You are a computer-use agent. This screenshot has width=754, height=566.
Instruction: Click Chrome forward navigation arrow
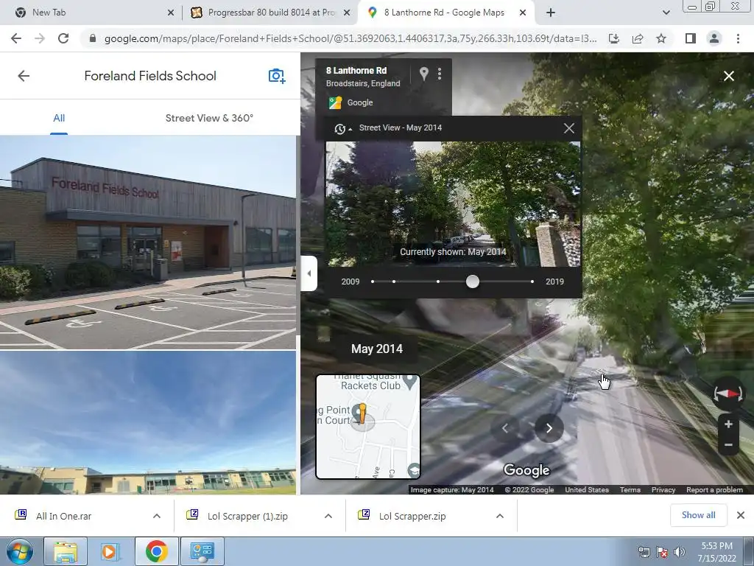40,38
